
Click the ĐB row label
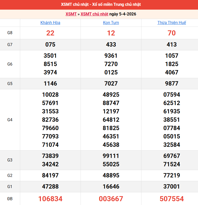click(10, 199)
